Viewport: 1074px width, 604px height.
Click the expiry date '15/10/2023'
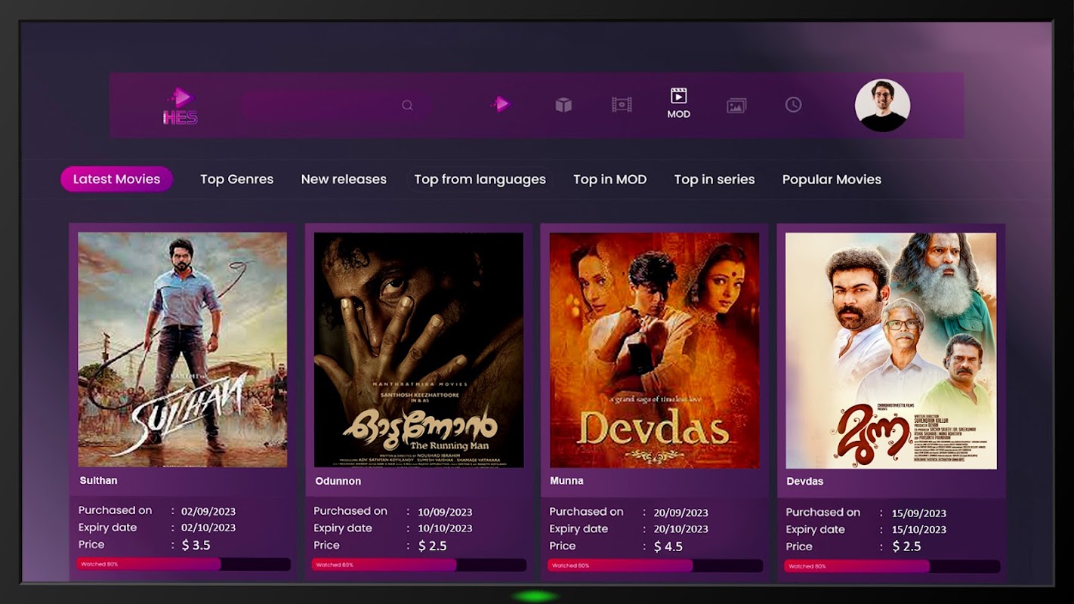click(x=919, y=530)
